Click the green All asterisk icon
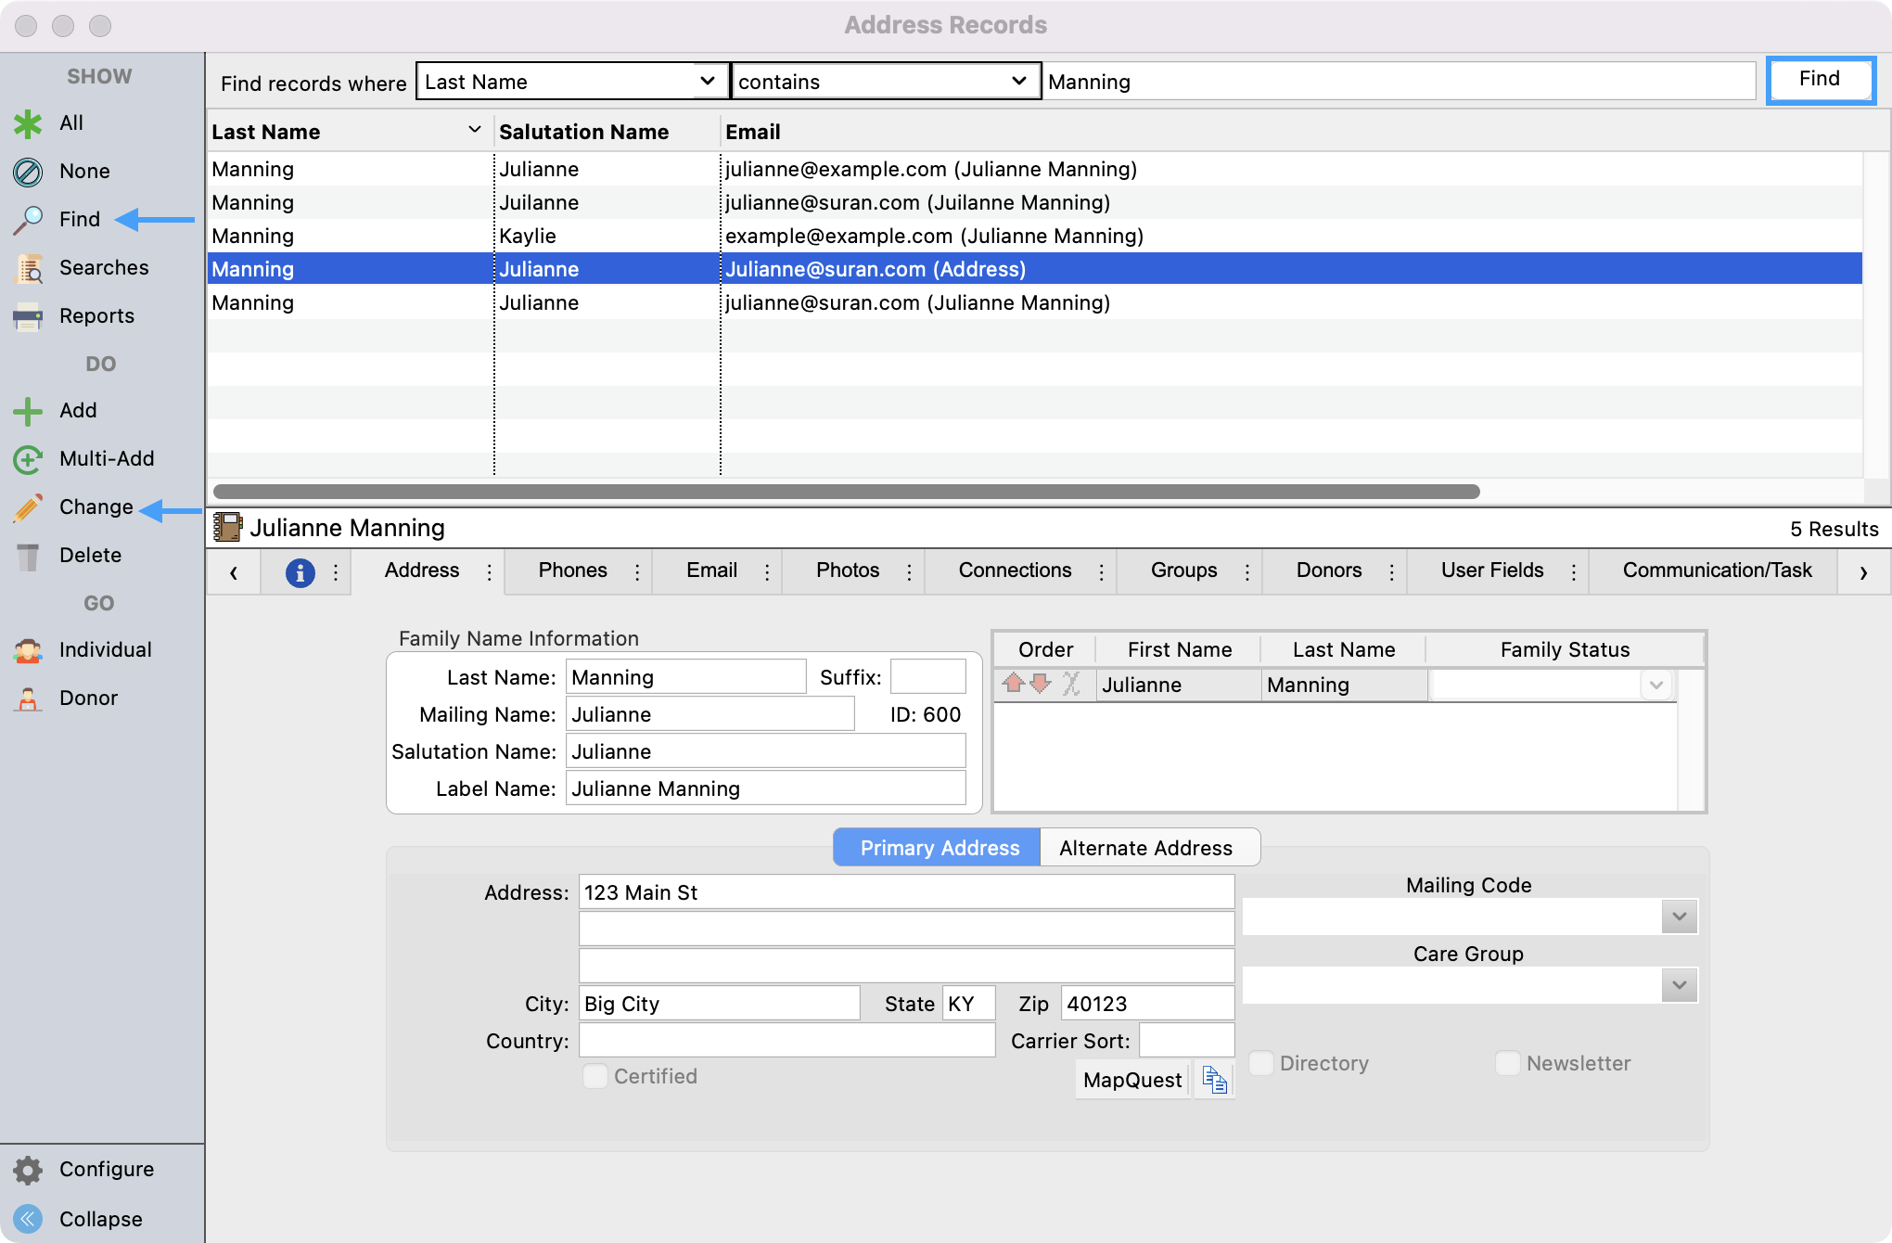Screen dimensions: 1892x1243 coord(28,123)
